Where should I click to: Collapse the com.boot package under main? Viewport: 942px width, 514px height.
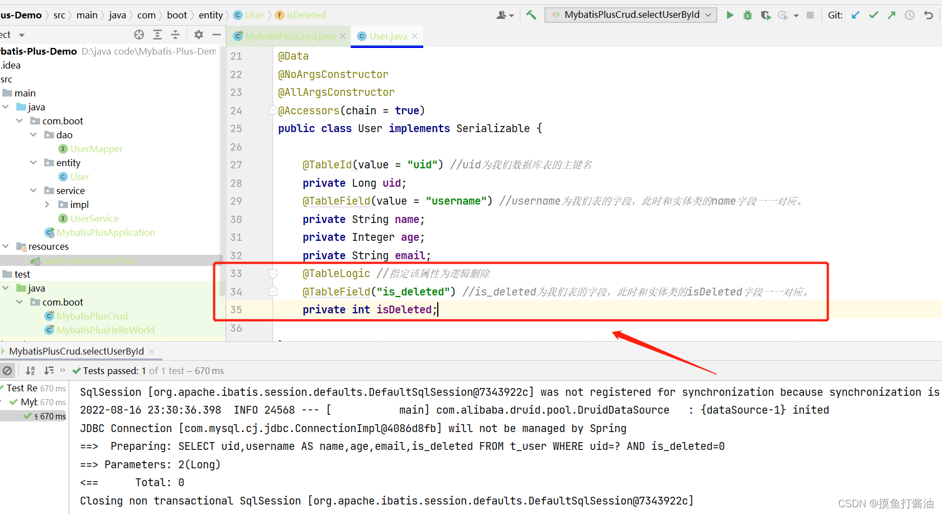[x=20, y=121]
